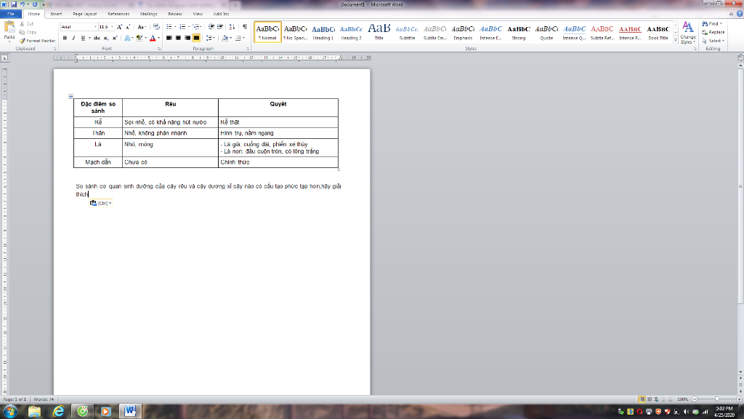Click the red Font Color button
The width and height of the screenshot is (744, 419).
[153, 38]
